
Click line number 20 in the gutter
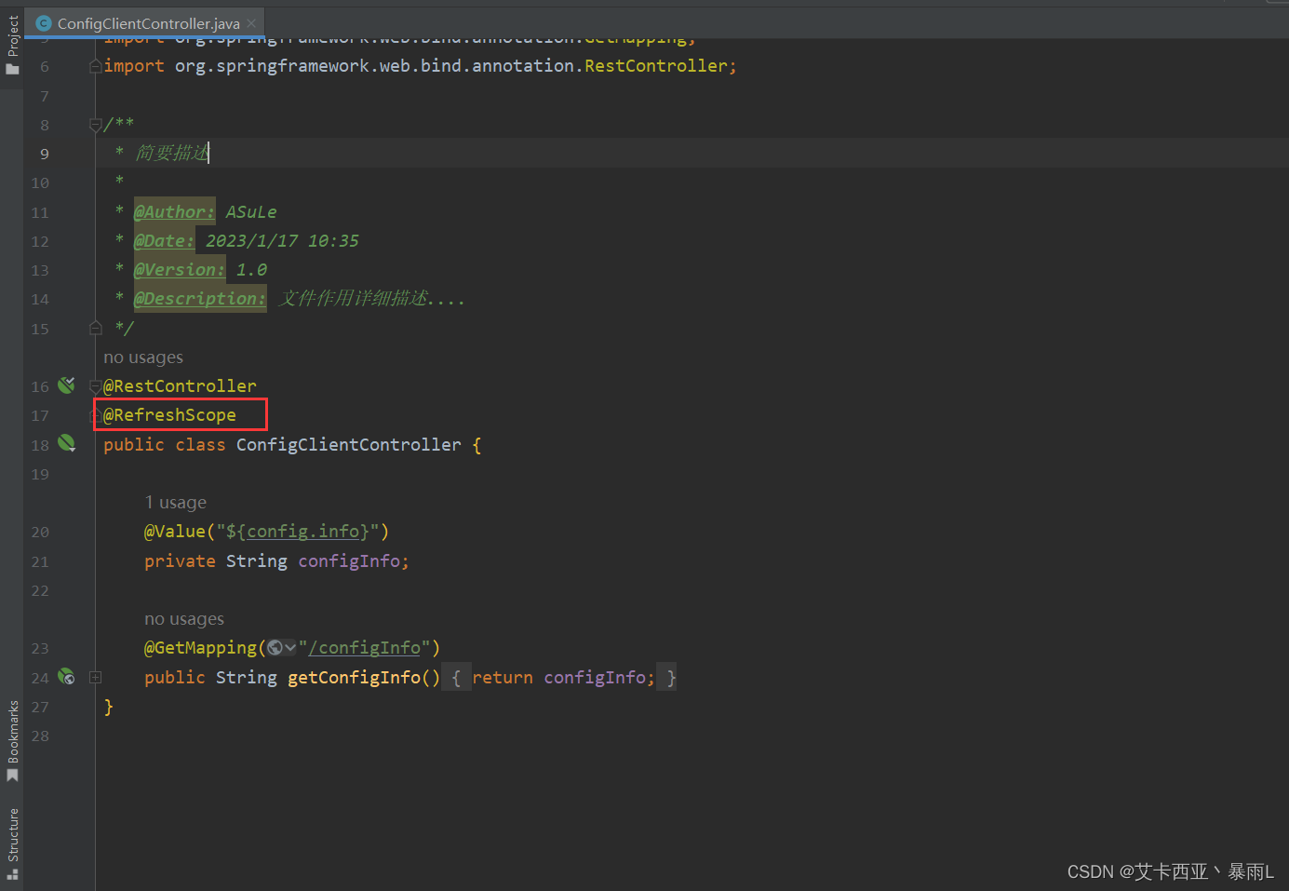(x=40, y=533)
